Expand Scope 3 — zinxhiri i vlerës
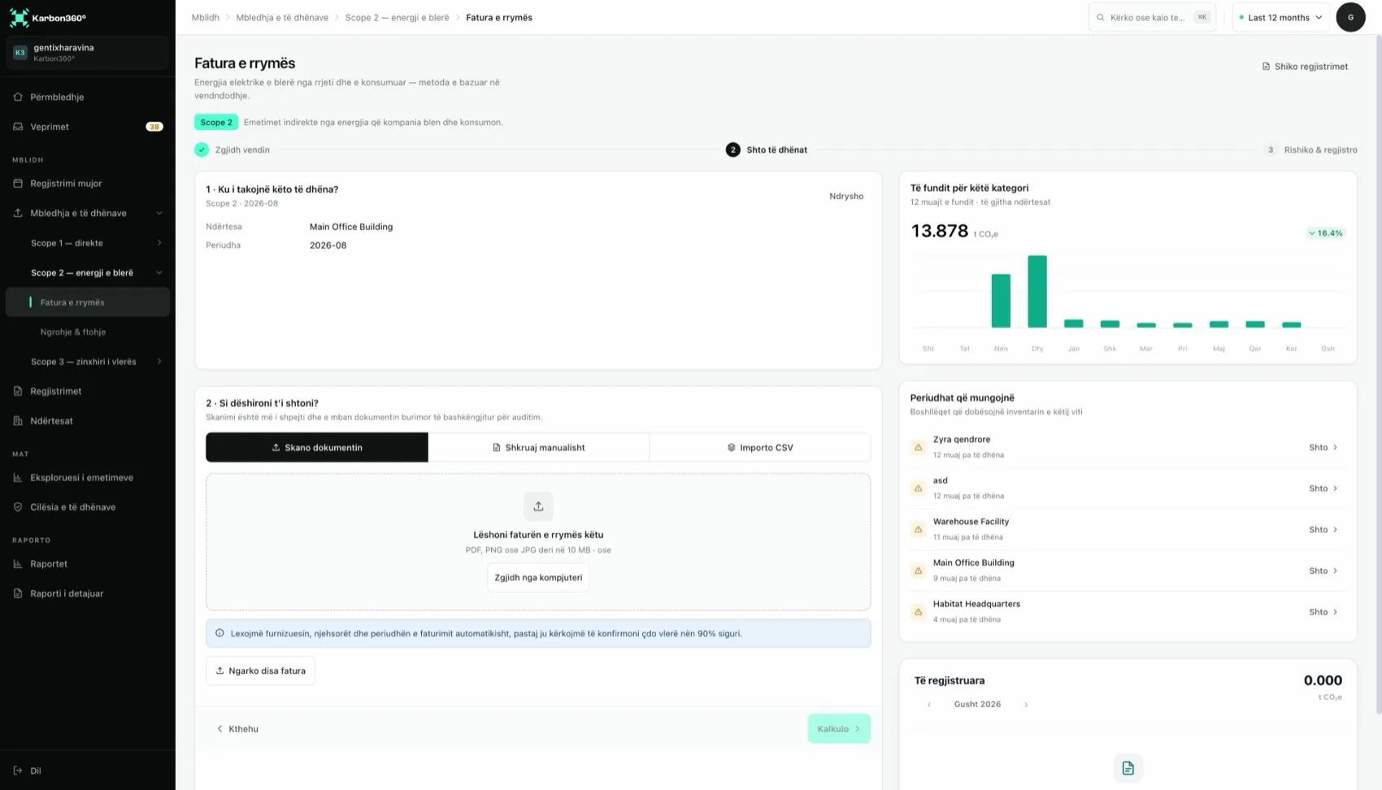 point(159,362)
